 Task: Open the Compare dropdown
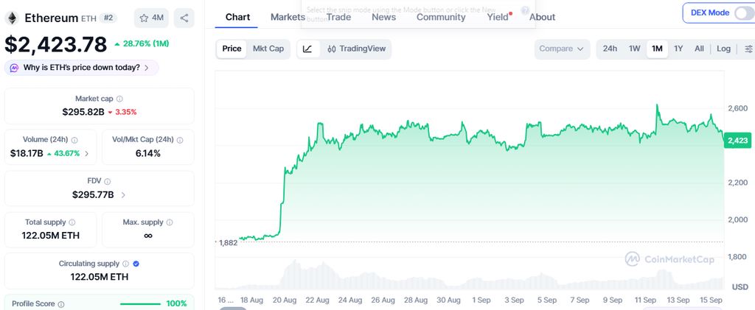click(562, 49)
